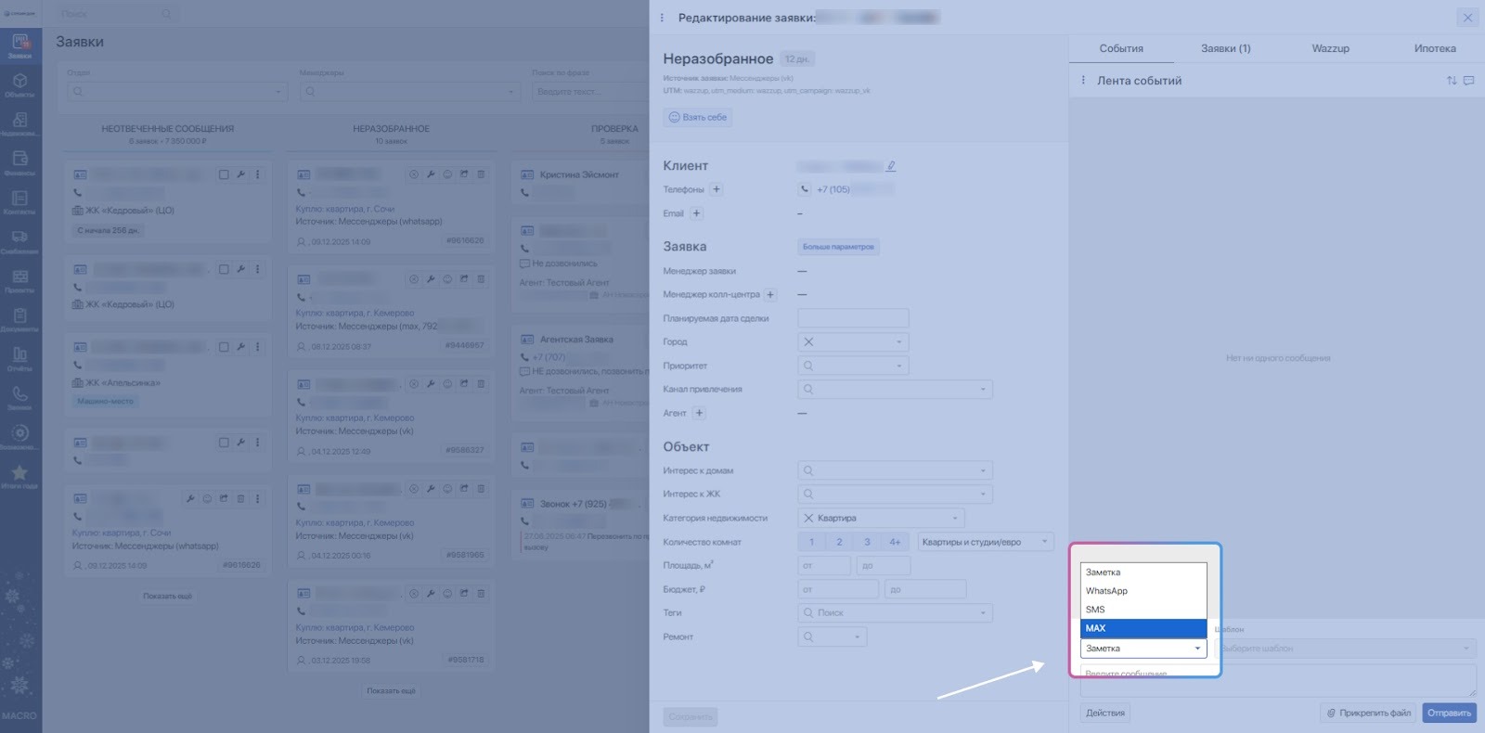Click pencil edit icon next to client name

click(x=891, y=166)
